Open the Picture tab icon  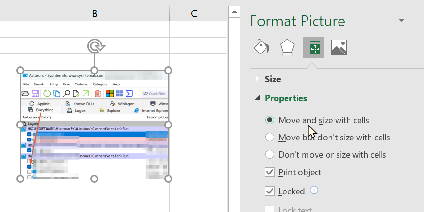coord(339,47)
